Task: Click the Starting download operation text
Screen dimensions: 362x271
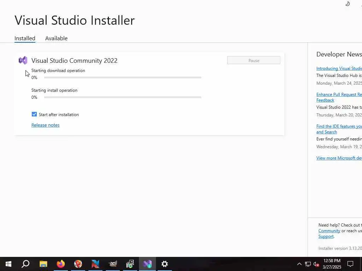Action: click(x=58, y=71)
